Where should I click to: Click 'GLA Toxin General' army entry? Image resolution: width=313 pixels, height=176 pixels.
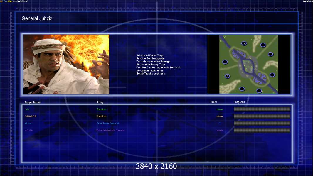(x=107, y=123)
